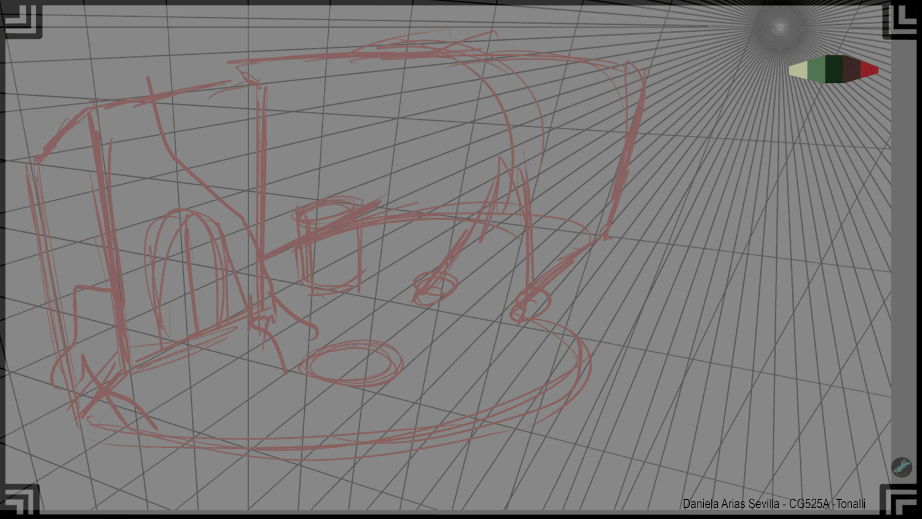This screenshot has width=922, height=519.
Task: Pick the red palette swatch
Action: pos(869,69)
